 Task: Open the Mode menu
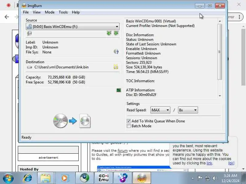click(x=50, y=12)
